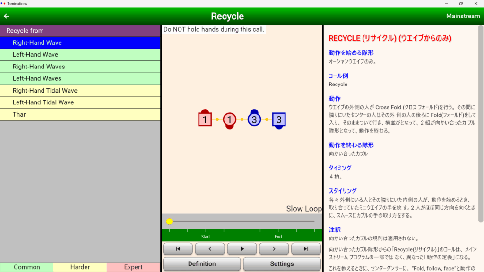The height and width of the screenshot is (272, 484).
Task: Click the Do NOT hold hands note
Action: pyautogui.click(x=214, y=29)
